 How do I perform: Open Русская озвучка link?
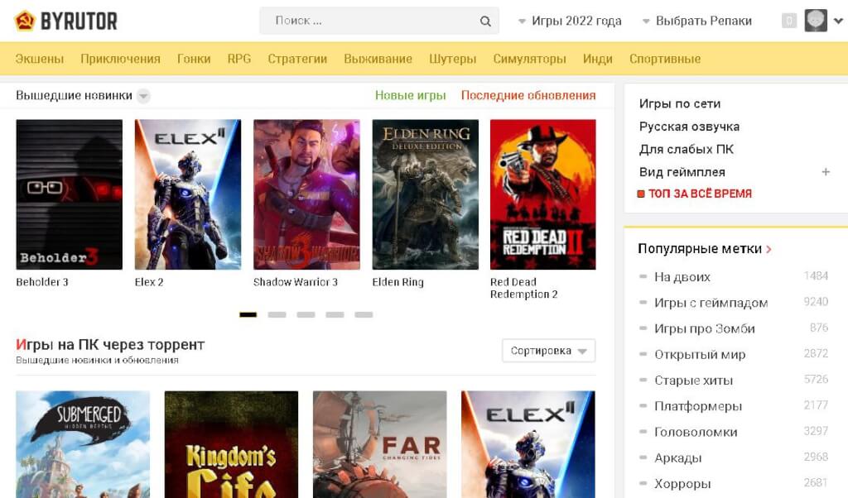click(689, 127)
